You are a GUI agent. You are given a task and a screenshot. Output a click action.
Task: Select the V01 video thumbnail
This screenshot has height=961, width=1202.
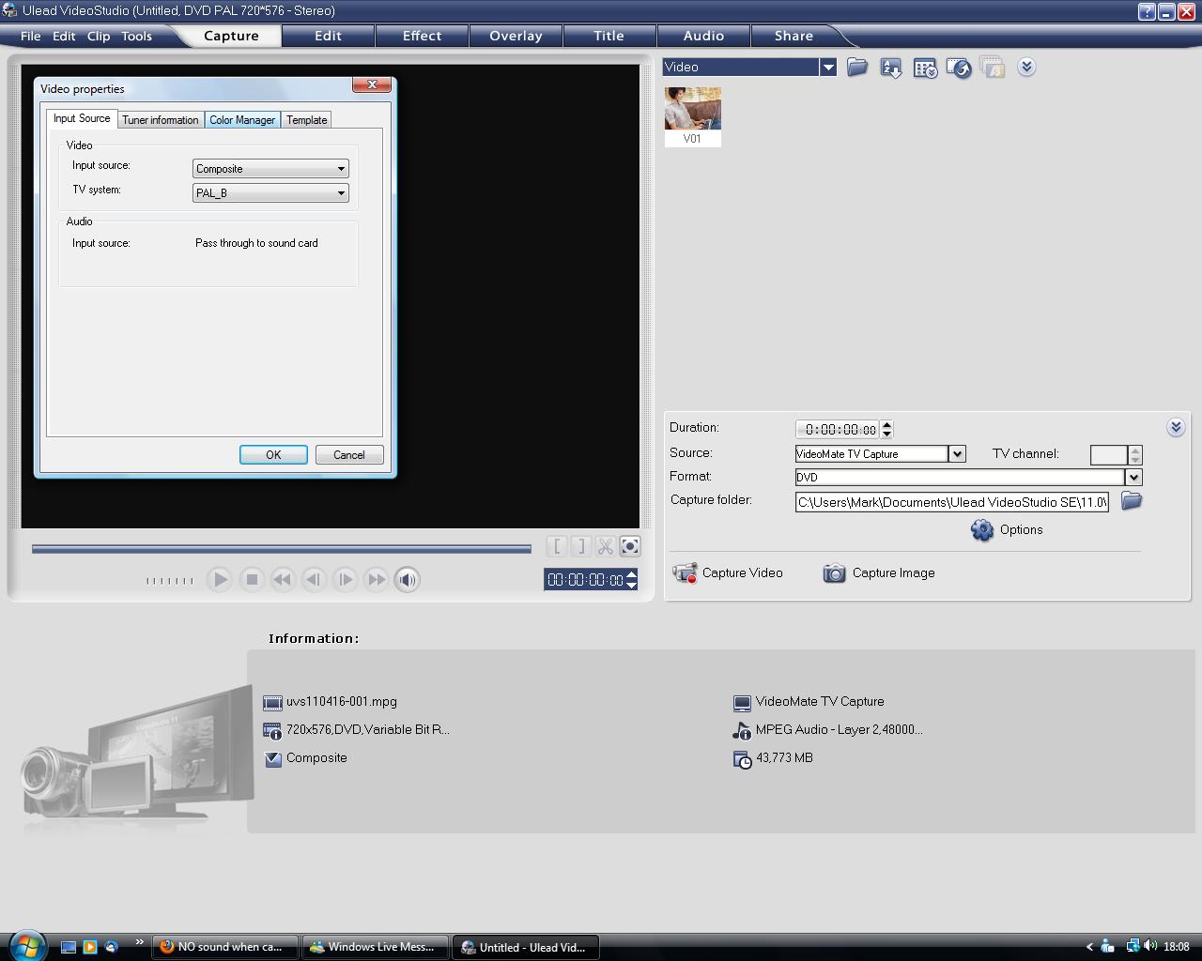693,116
